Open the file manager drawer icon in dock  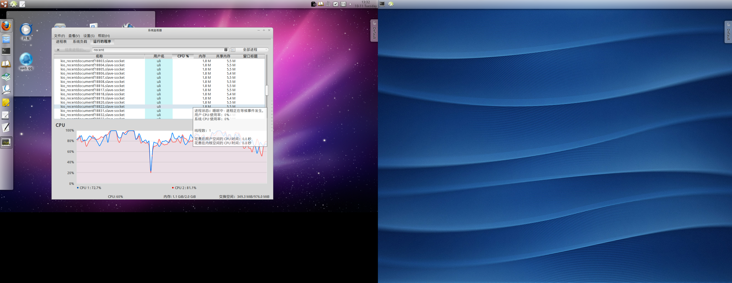click(6, 39)
